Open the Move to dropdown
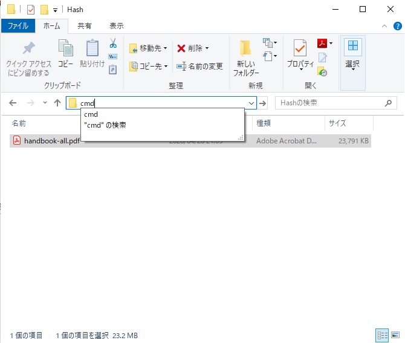This screenshot has height=343, width=405. 148,48
